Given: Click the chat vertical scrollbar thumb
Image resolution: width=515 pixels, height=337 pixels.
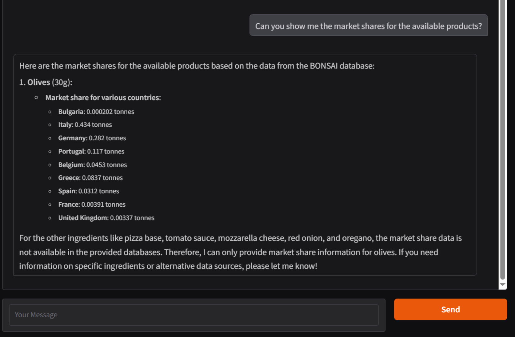Looking at the screenshot, I should (x=503, y=138).
